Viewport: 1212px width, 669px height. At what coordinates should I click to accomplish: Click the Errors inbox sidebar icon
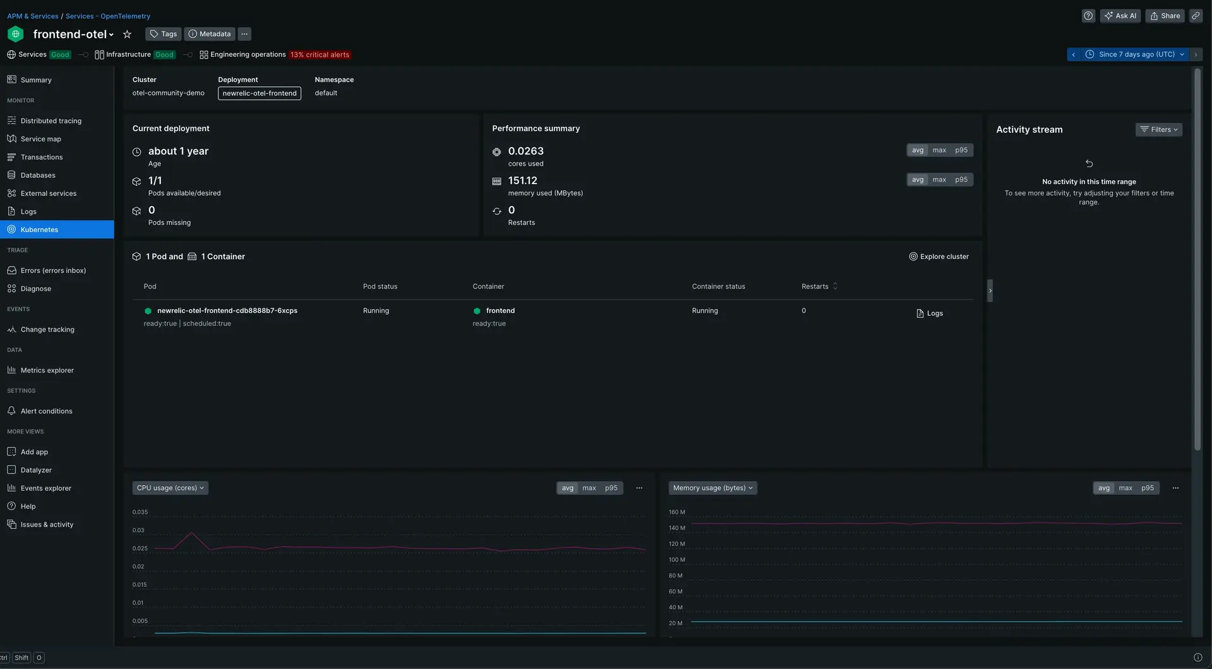(x=11, y=270)
